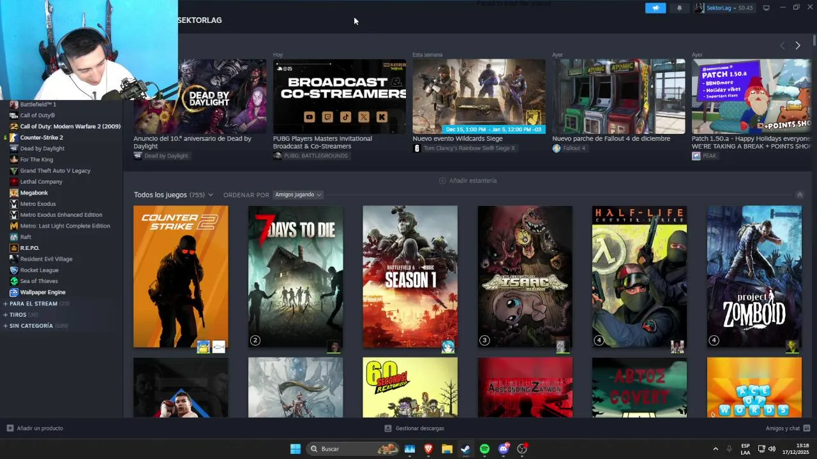Click the taskbar Buscar search box
The width and height of the screenshot is (817, 459).
point(352,449)
